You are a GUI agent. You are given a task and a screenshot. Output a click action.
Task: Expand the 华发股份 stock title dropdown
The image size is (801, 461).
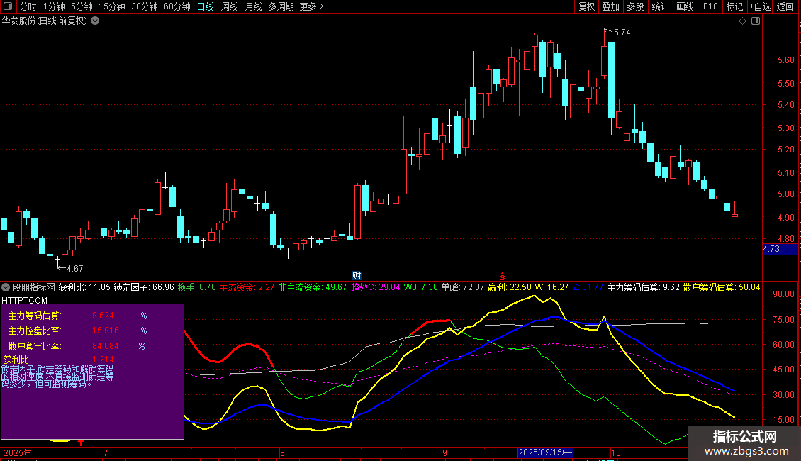click(95, 21)
